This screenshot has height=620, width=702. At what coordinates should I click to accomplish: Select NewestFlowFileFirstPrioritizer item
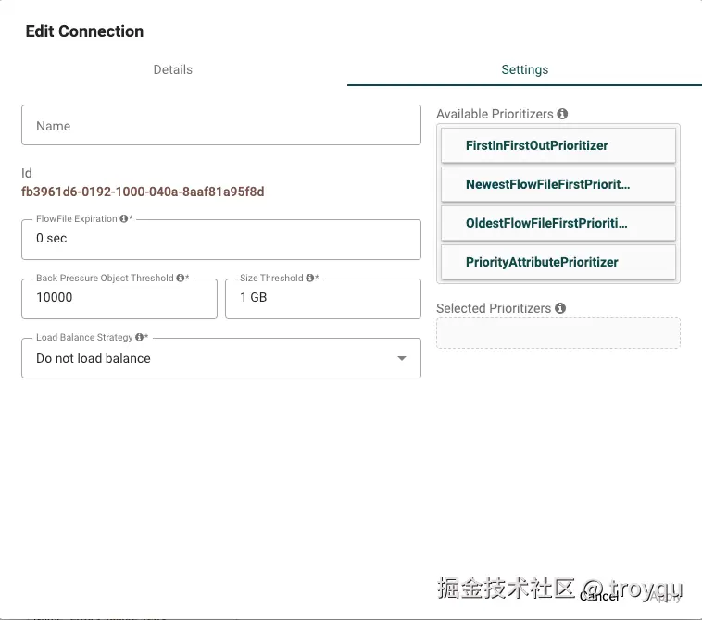tap(558, 184)
